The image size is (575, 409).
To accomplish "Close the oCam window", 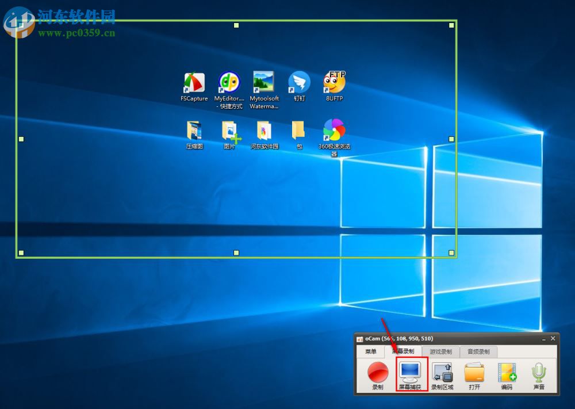I will pyautogui.click(x=553, y=339).
